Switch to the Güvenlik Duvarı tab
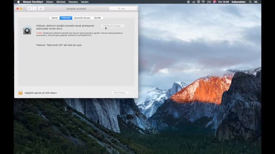275x154 pixels. pos(82,18)
